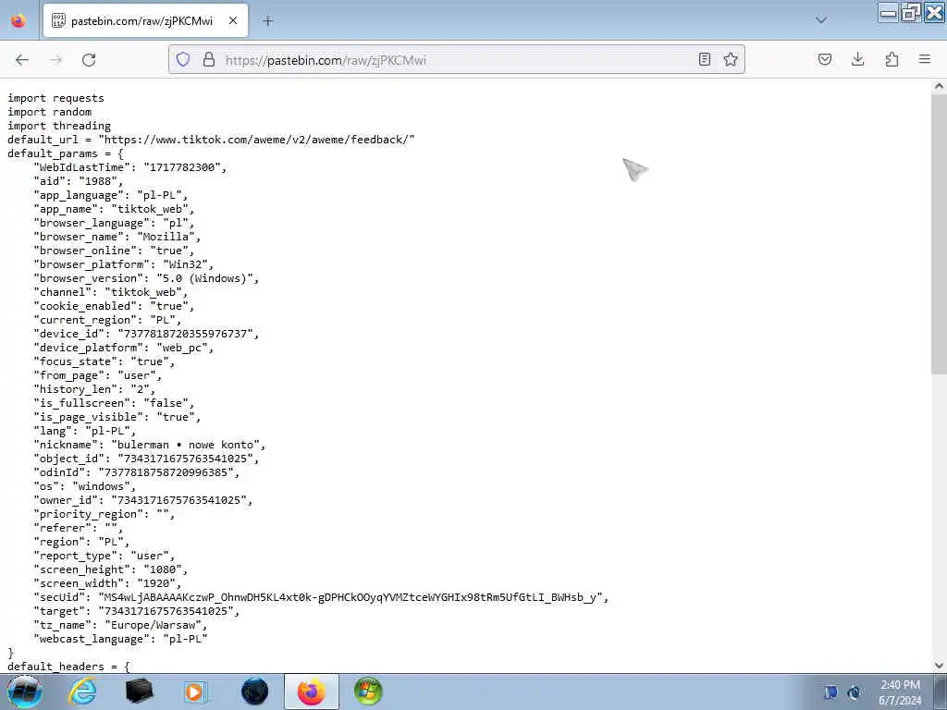Open the Windows Start menu

click(24, 692)
